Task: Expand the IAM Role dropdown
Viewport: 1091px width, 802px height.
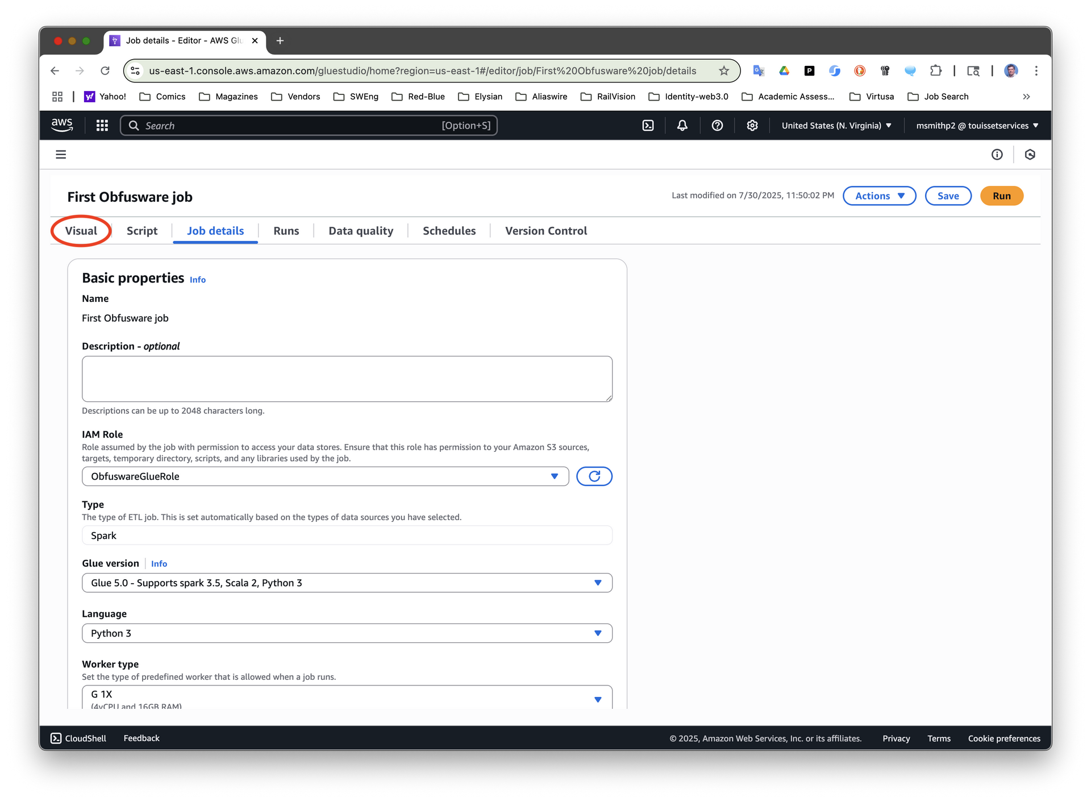Action: (325, 476)
